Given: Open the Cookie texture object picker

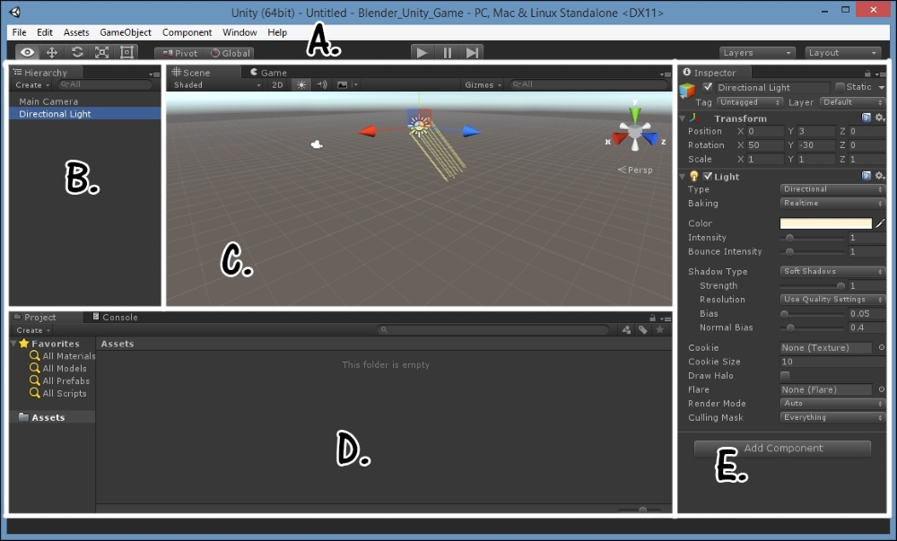Looking at the screenshot, I should 882,347.
